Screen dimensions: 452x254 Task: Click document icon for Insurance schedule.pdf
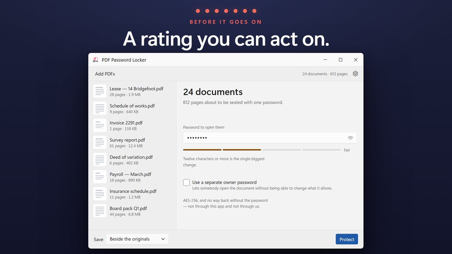(x=100, y=194)
